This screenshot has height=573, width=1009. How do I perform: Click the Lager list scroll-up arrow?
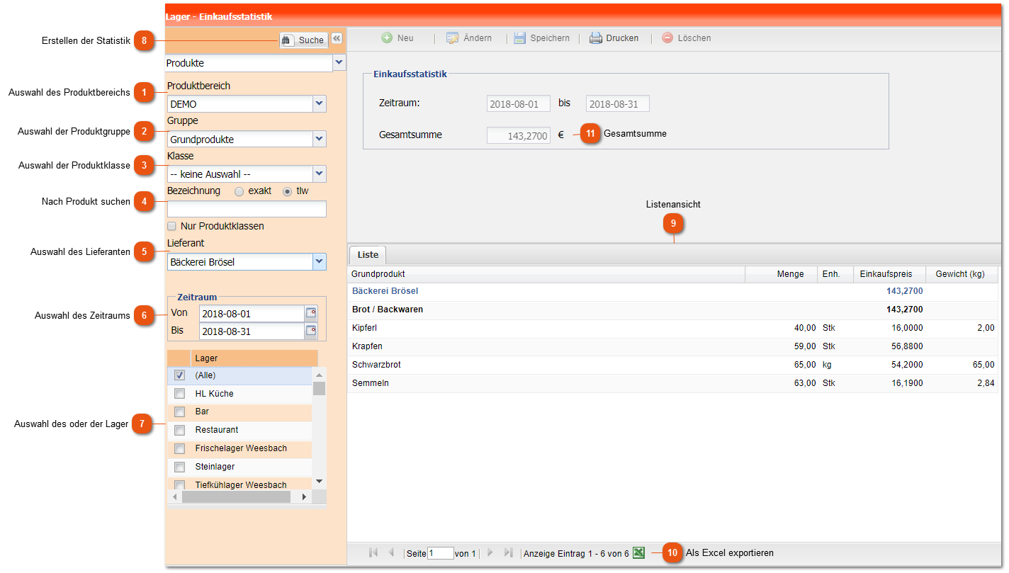click(319, 374)
